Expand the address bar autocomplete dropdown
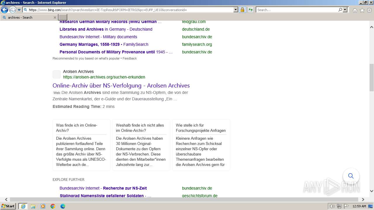This screenshot has height=210, width=374. click(x=236, y=10)
